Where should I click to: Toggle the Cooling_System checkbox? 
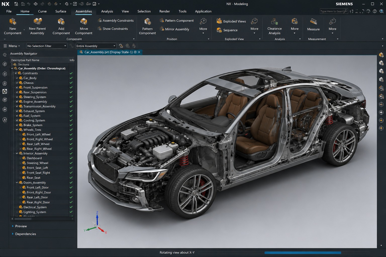click(17, 120)
